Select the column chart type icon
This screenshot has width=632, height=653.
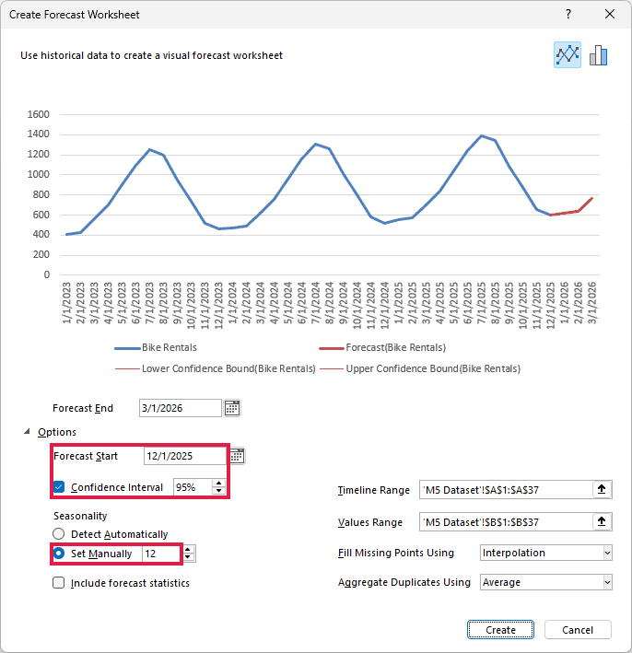pos(598,55)
